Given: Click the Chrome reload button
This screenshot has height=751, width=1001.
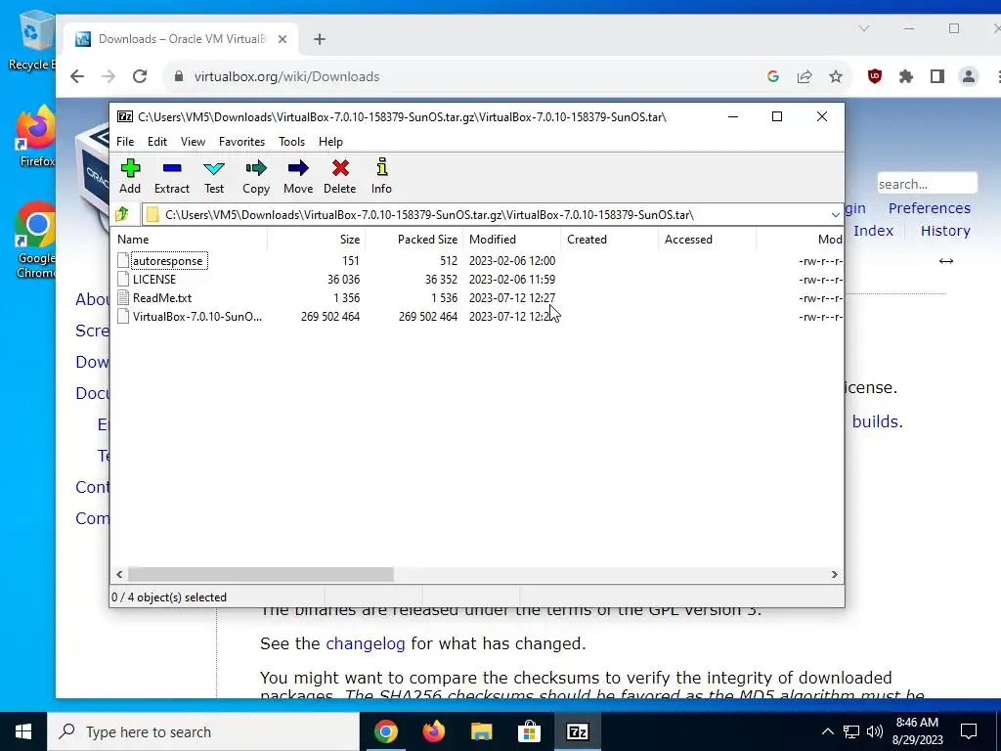Looking at the screenshot, I should pos(140,76).
